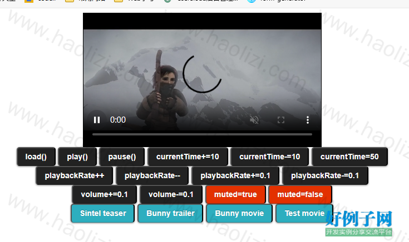Unmute video using the muted speaker icon

(x=254, y=120)
